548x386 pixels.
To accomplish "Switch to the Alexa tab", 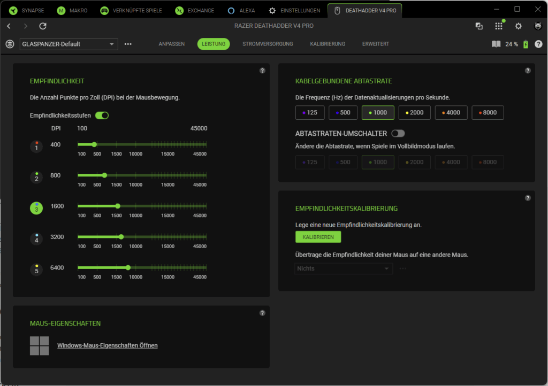I will [x=241, y=11].
